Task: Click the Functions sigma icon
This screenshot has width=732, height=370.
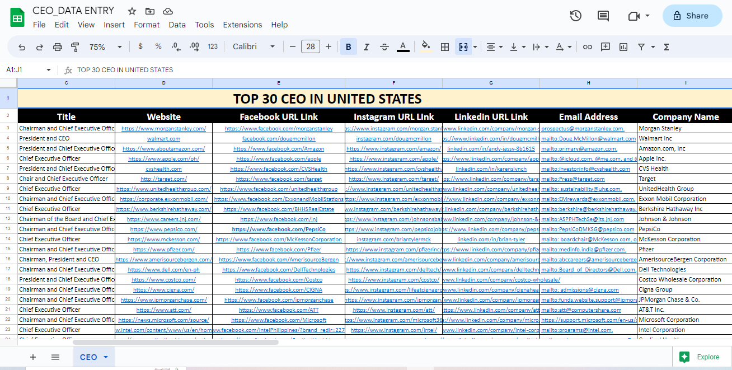Action: point(666,47)
